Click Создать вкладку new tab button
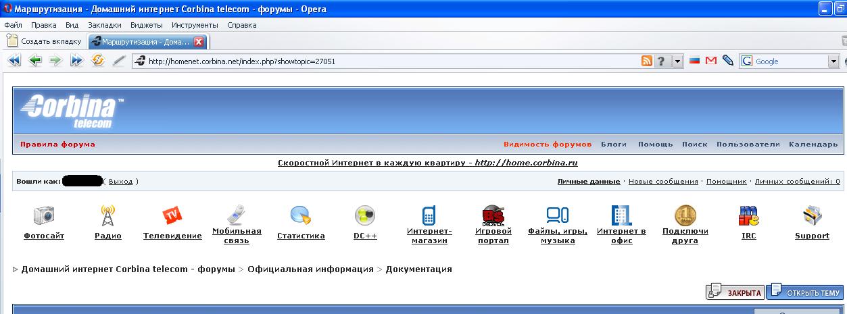This screenshot has height=314, width=847. (44, 41)
